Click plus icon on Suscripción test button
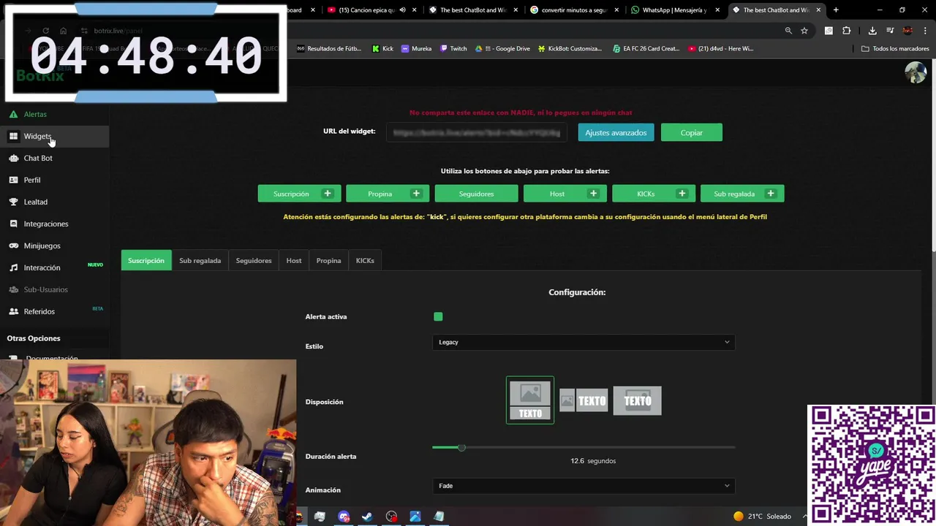Viewport: 936px width, 526px height. click(328, 194)
